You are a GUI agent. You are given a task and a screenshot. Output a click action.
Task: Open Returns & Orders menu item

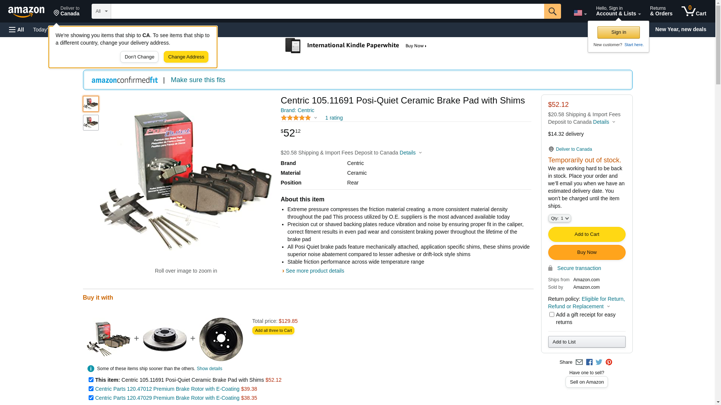click(661, 11)
